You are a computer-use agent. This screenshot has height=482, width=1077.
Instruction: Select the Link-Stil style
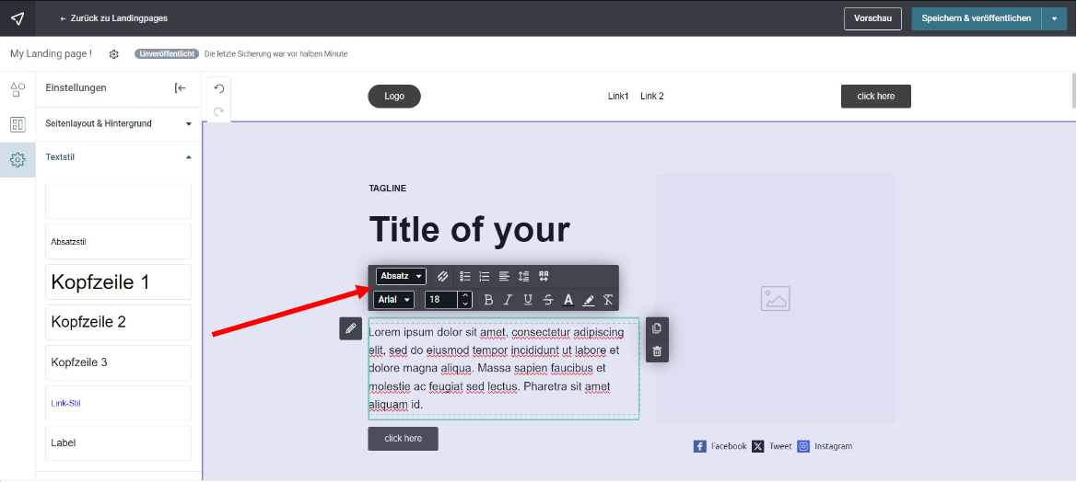point(118,403)
